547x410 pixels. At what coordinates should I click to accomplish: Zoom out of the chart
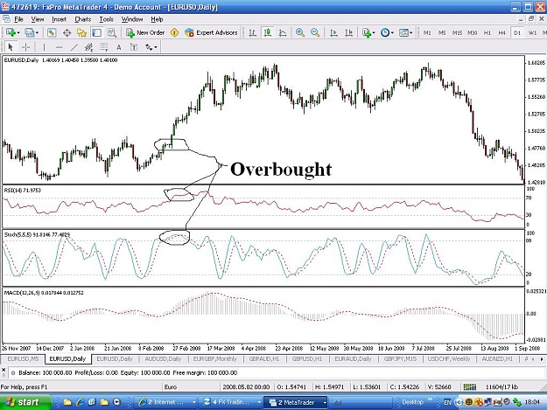click(x=315, y=32)
